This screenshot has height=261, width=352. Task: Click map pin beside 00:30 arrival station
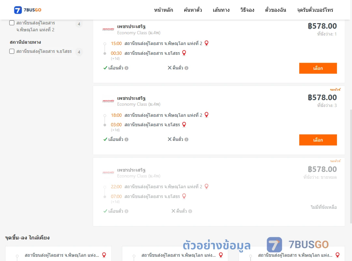coord(184,53)
